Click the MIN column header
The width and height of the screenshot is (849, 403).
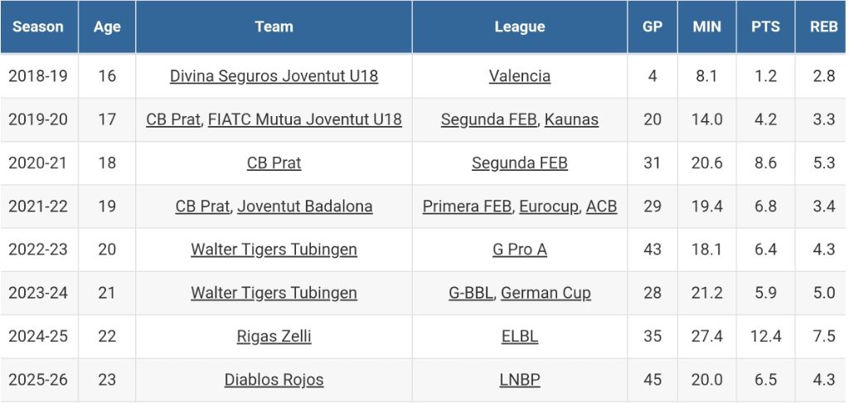tap(707, 27)
